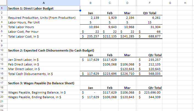Click Mar total cash disbursements $226,710
Viewport: 194px width, 111px height.
[127, 74]
